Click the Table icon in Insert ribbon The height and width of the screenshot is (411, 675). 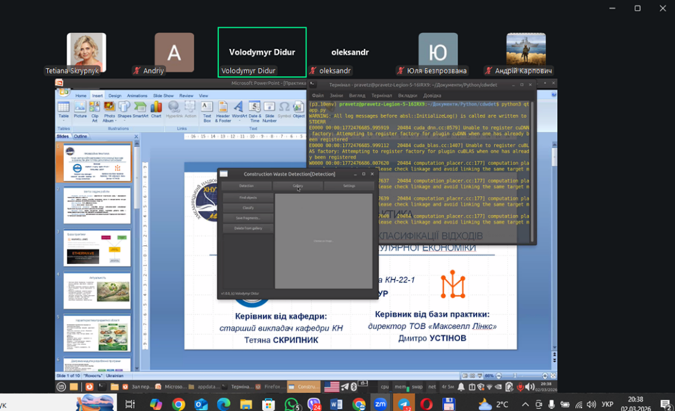pyautogui.click(x=63, y=109)
